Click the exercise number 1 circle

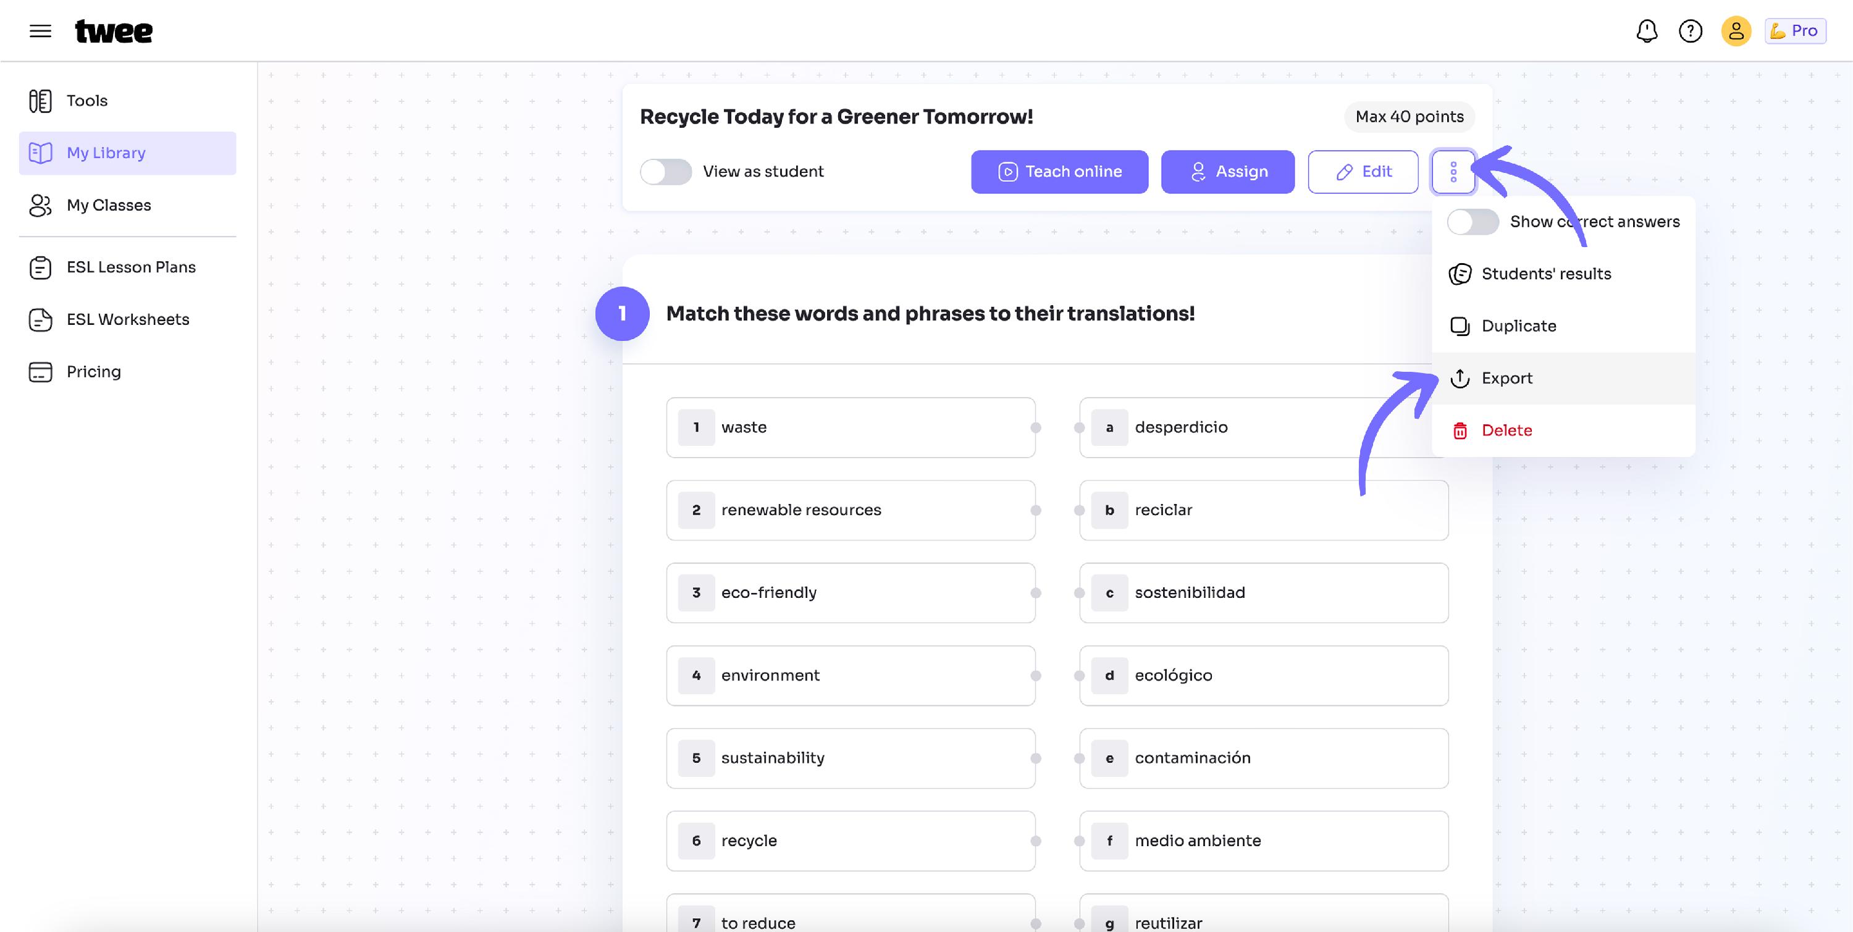(x=622, y=314)
